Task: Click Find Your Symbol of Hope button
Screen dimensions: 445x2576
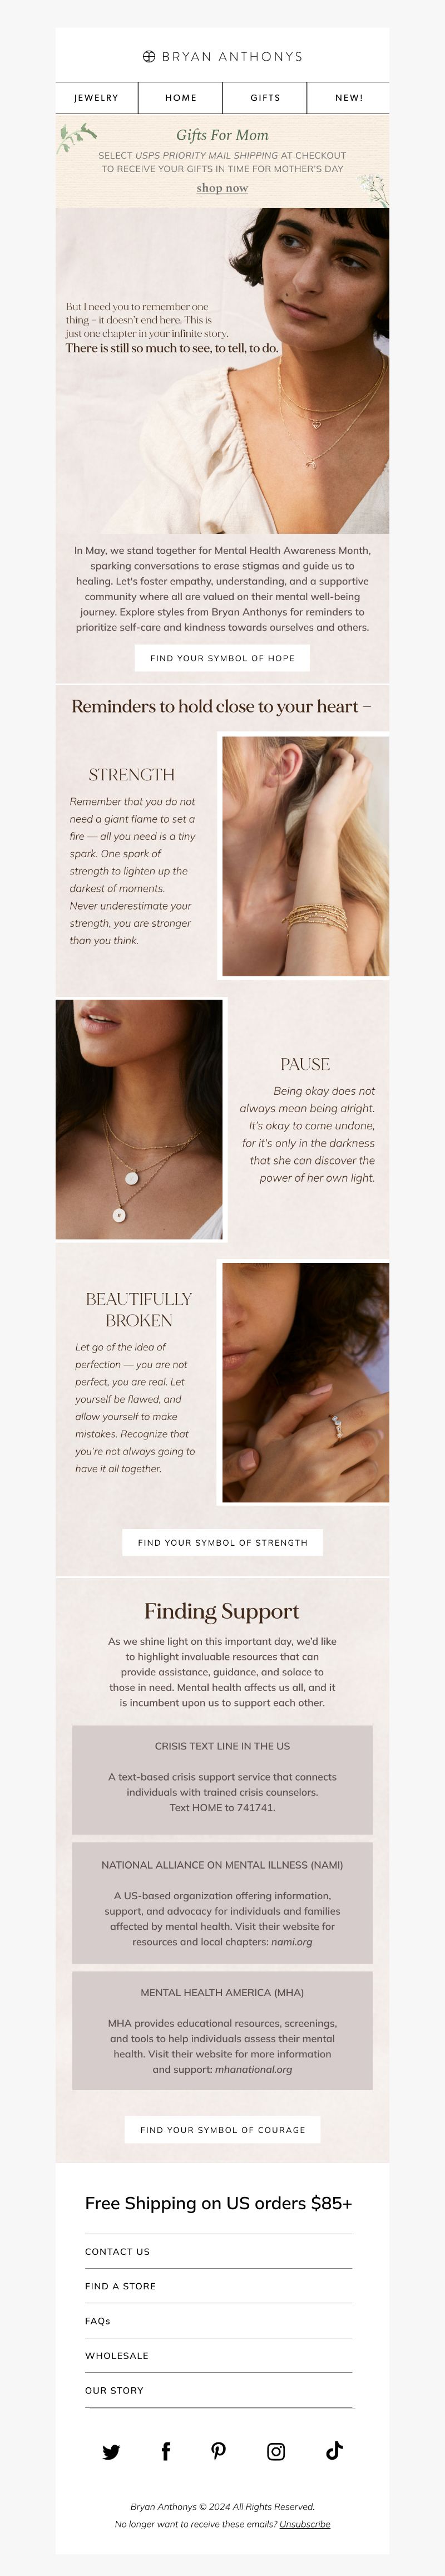Action: (x=222, y=658)
